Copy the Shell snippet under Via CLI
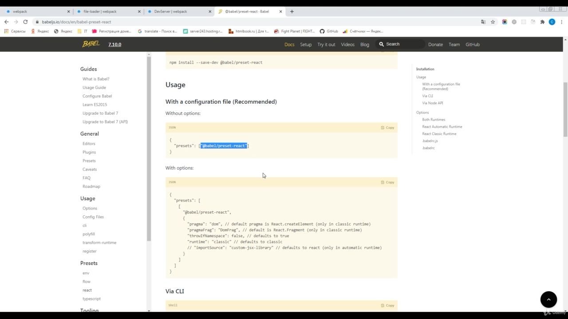Image resolution: width=568 pixels, height=319 pixels. 387,305
